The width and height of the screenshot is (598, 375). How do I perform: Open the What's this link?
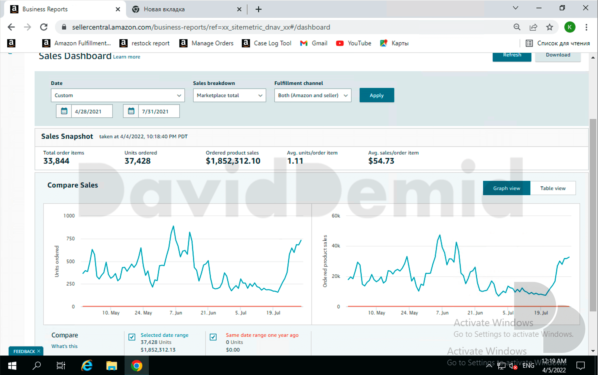[64, 346]
